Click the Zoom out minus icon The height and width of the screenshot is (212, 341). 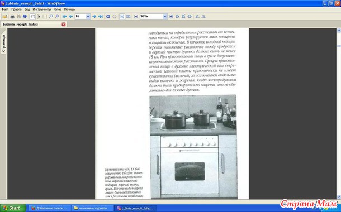pos(136,16)
